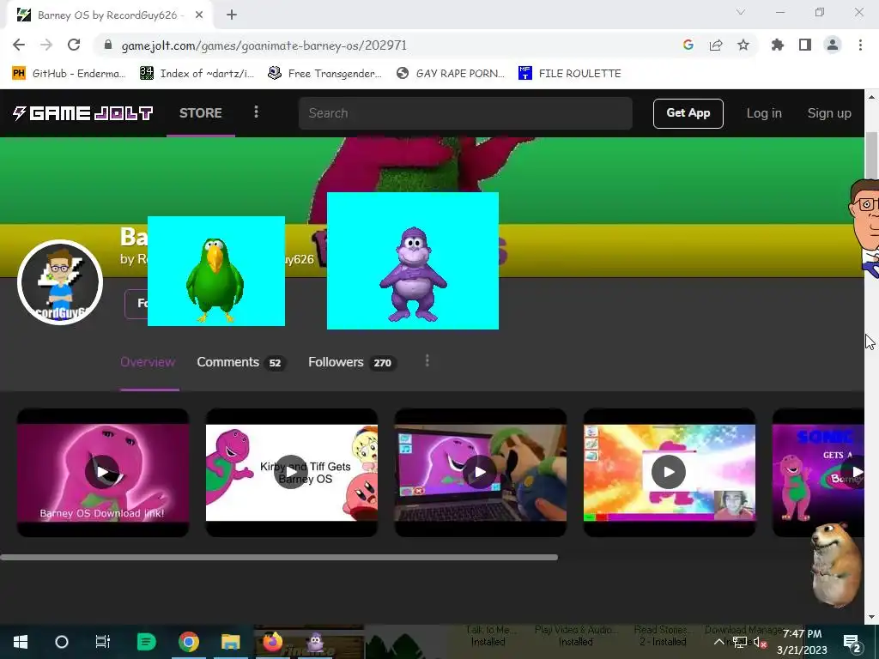Viewport: 879px width, 659px height.
Task: Open File Explorer from the taskbar
Action: [x=230, y=642]
